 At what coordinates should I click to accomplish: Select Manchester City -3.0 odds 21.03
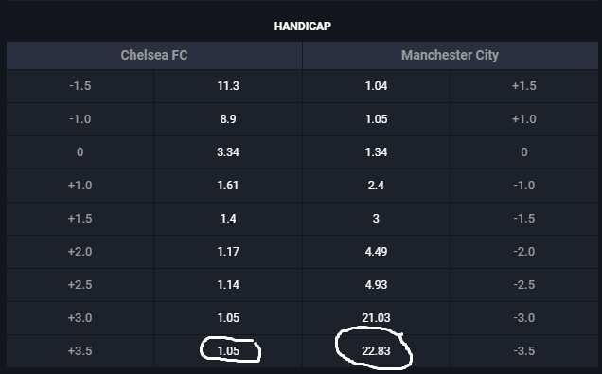click(x=377, y=318)
